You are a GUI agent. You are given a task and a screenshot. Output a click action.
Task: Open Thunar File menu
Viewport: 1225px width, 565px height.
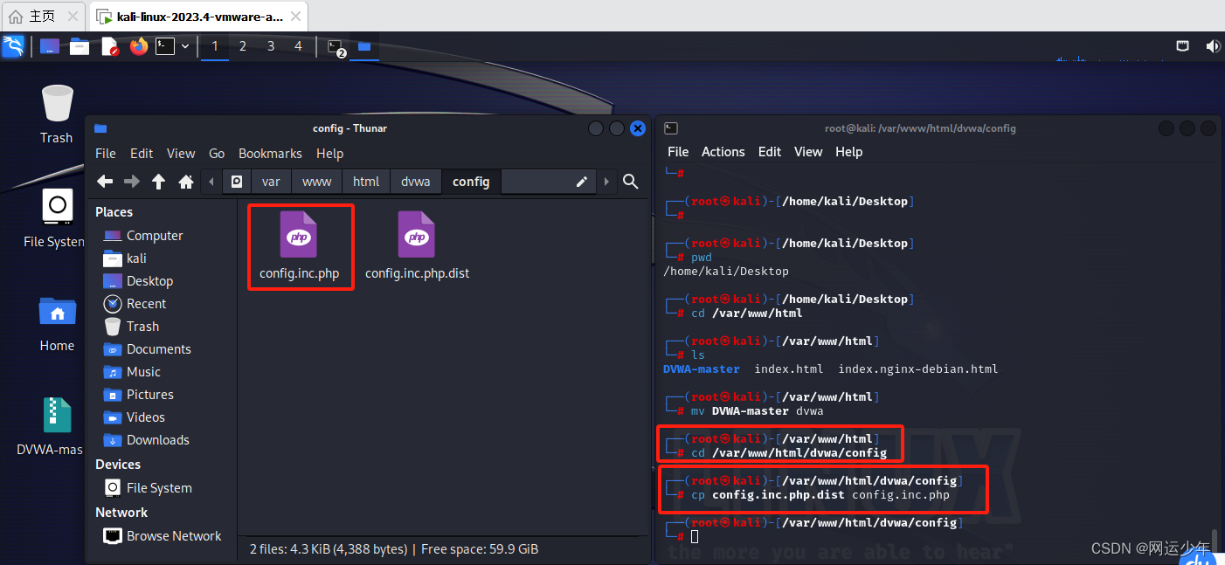pyautogui.click(x=106, y=154)
